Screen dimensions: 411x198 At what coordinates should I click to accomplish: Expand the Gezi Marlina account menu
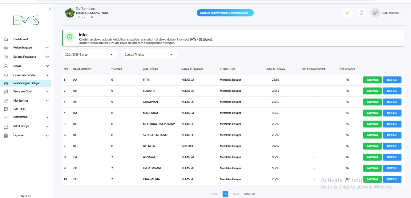391,13
